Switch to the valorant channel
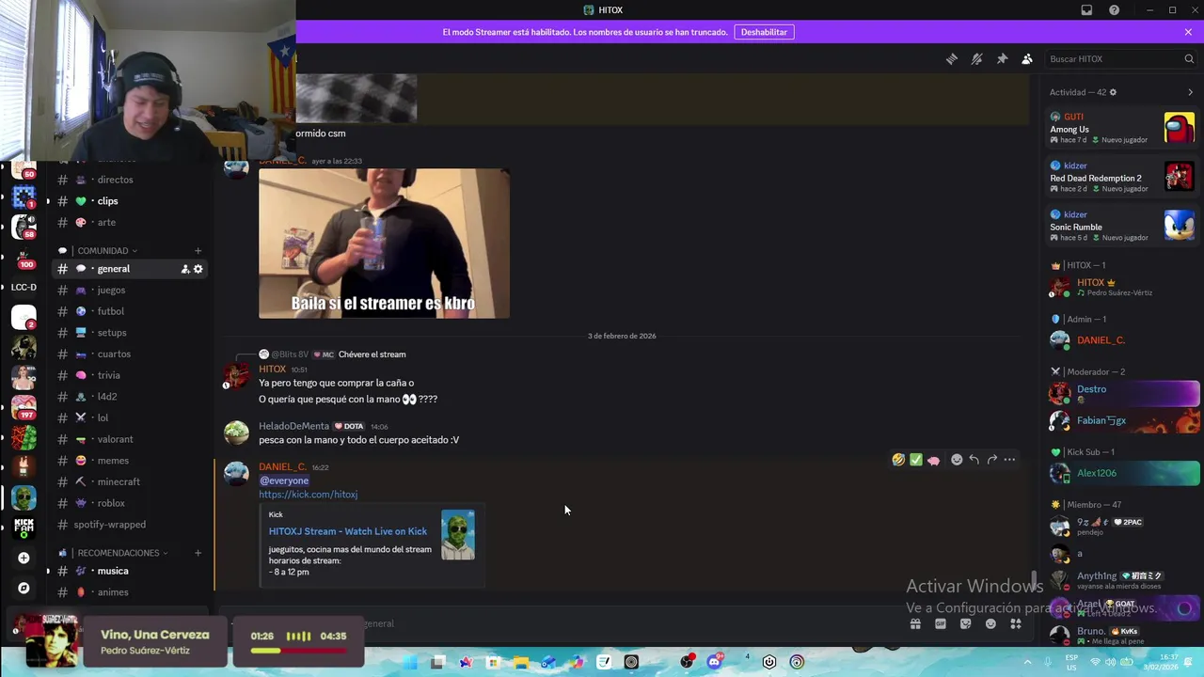This screenshot has width=1204, height=677. click(130, 439)
